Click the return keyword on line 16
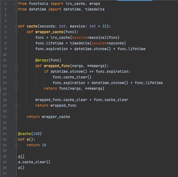This screenshot has height=177, width=178. [51, 89]
